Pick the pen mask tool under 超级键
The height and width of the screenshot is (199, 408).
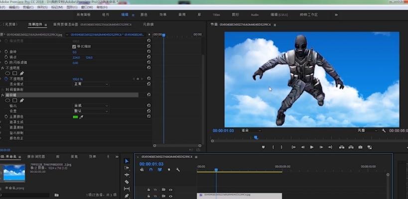pyautogui.click(x=22, y=100)
